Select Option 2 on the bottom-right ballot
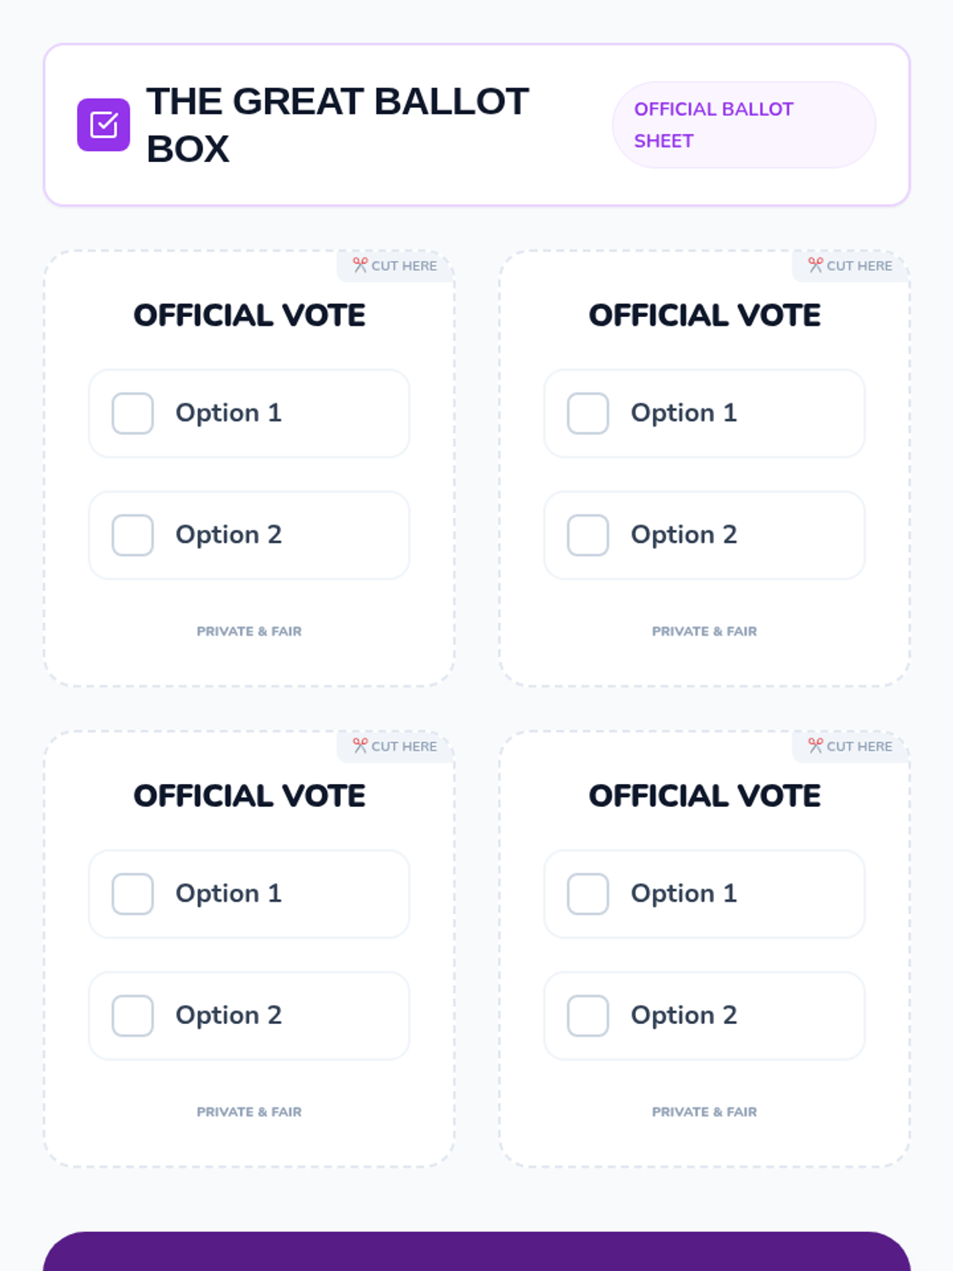 click(588, 1015)
